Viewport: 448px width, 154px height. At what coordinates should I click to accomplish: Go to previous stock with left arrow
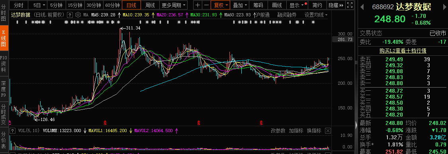click(x=362, y=7)
